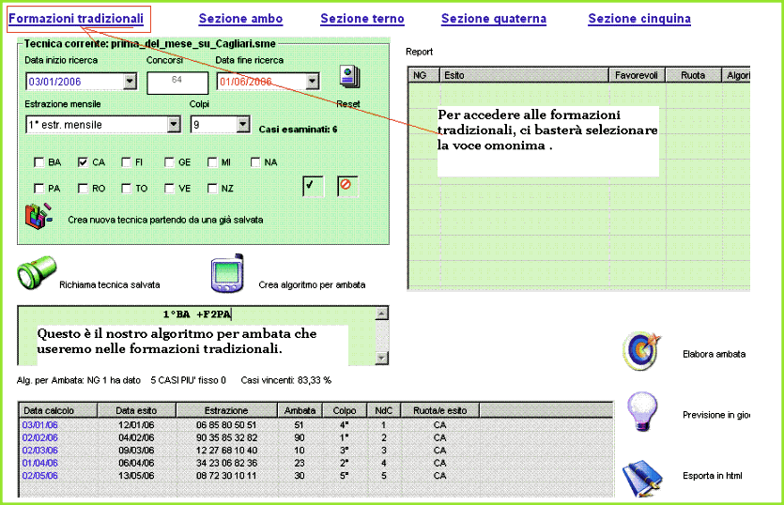Select the 03/01/06 row in results table
Viewport: 784px width, 505px height.
[39, 424]
